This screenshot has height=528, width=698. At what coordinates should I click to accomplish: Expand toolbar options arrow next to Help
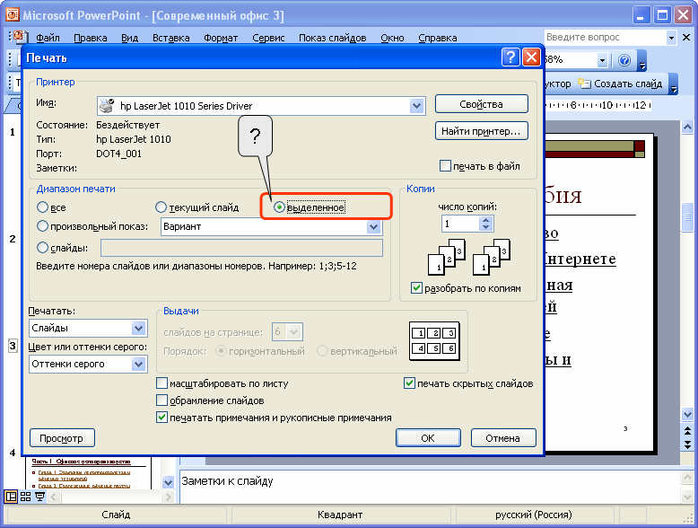[641, 60]
